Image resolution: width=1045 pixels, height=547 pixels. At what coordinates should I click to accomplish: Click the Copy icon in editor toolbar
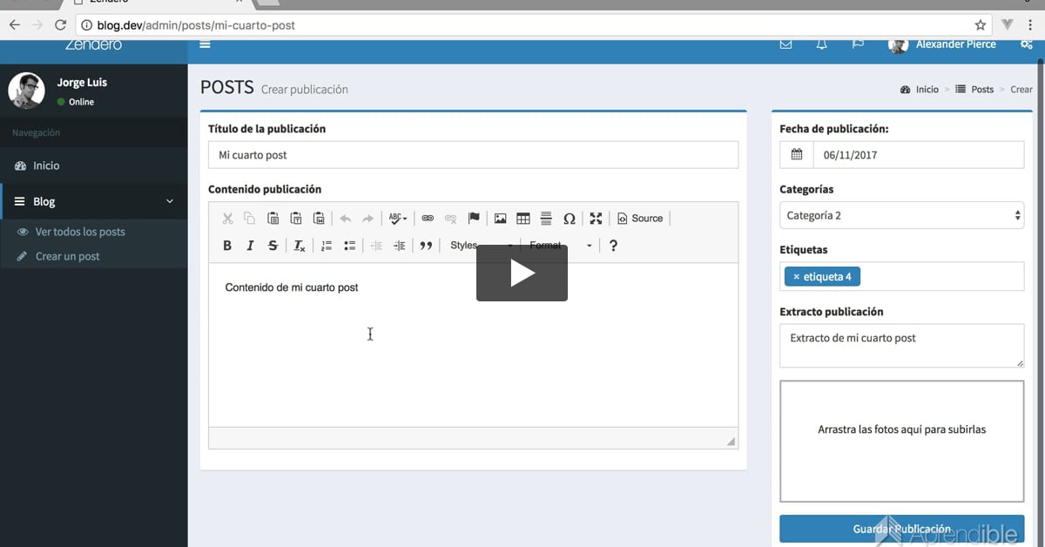coord(250,219)
